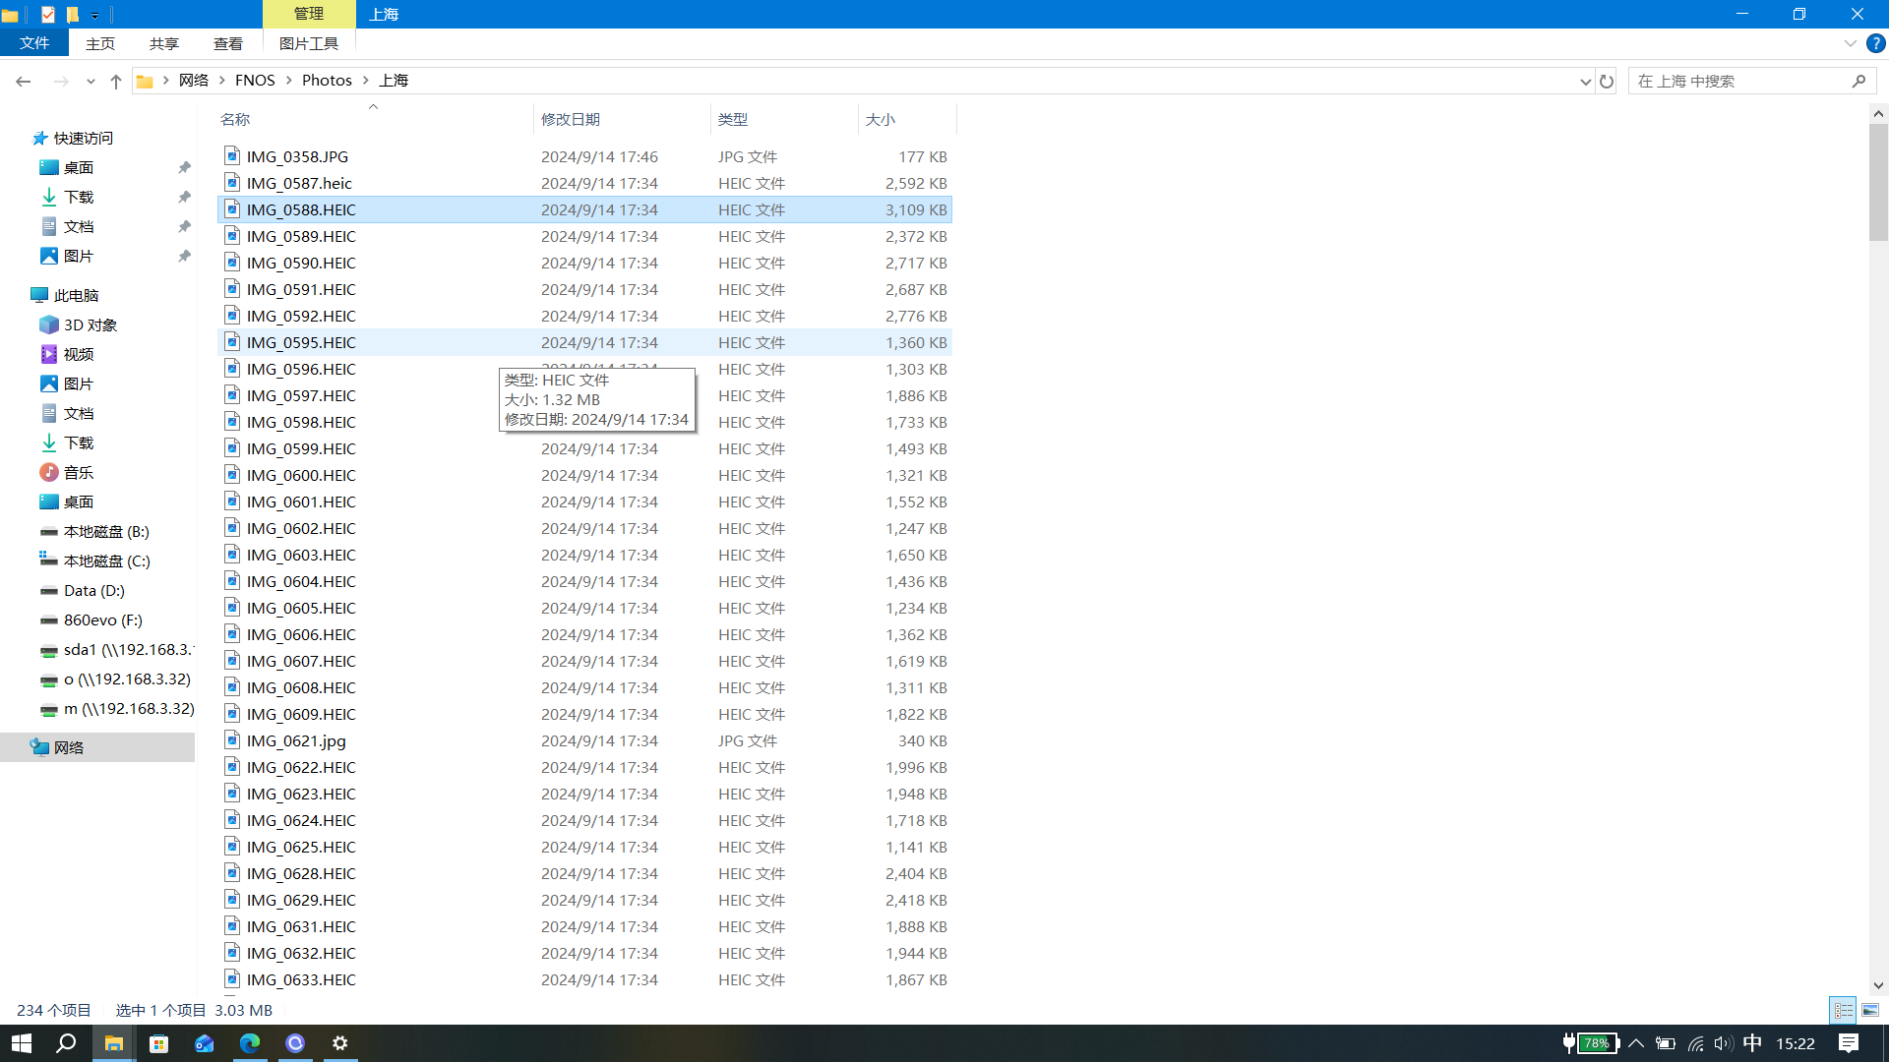Open the Picture Tools tab

[308, 43]
